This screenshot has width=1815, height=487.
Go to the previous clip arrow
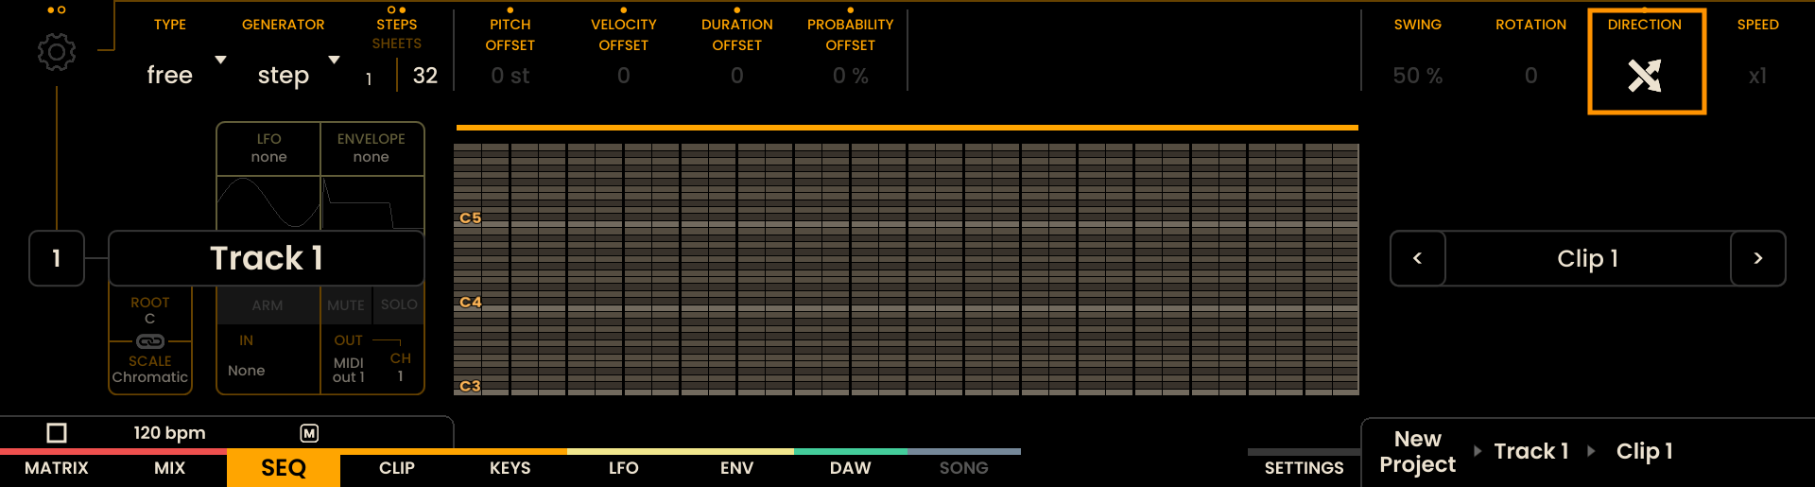click(x=1417, y=258)
